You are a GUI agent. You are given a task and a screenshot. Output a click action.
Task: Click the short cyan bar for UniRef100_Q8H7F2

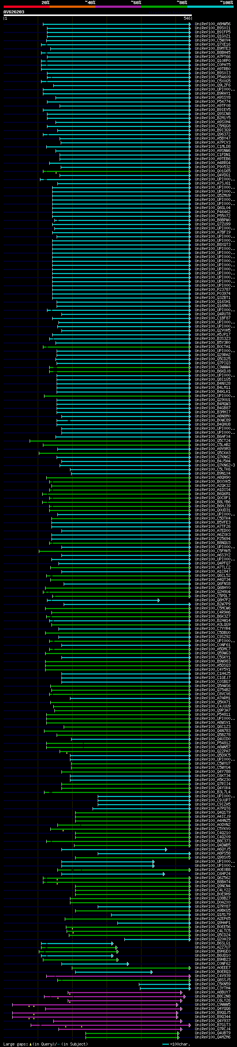coord(103,600)
